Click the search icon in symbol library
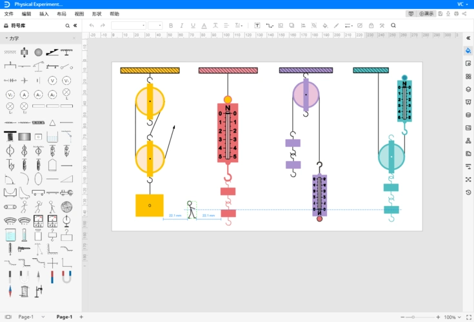474x322 pixels. coord(67,26)
